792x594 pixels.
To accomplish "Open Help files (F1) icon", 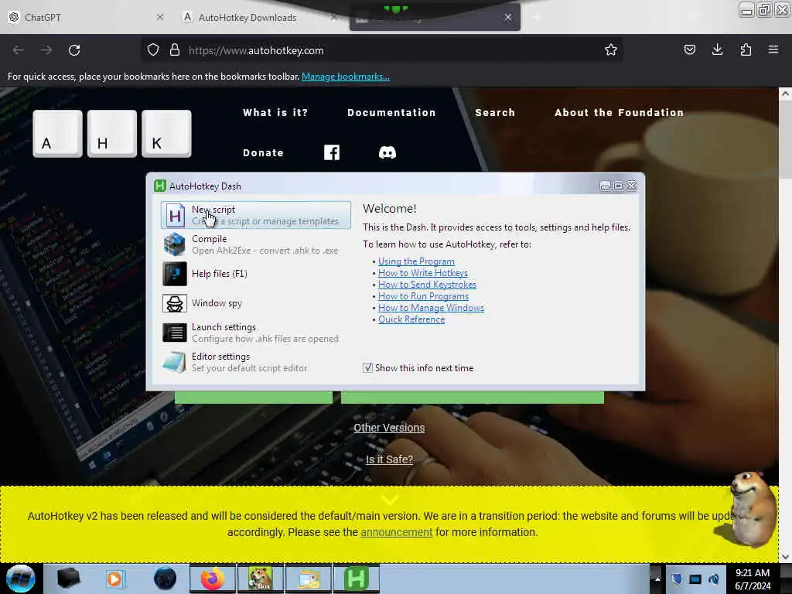I will 174,274.
